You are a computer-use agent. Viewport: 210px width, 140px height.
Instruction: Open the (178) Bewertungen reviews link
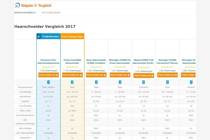(x=72, y=71)
